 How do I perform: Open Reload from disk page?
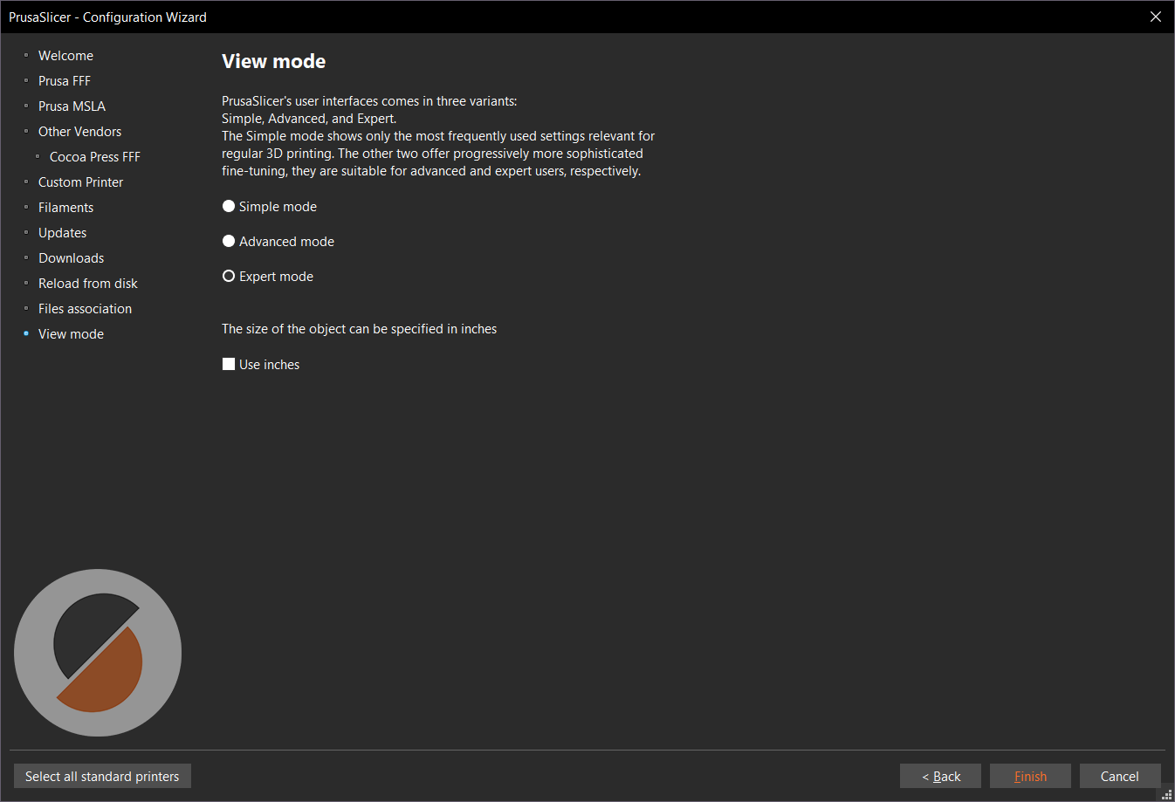click(x=88, y=284)
